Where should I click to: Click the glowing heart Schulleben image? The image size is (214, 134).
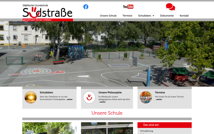coord(31,97)
